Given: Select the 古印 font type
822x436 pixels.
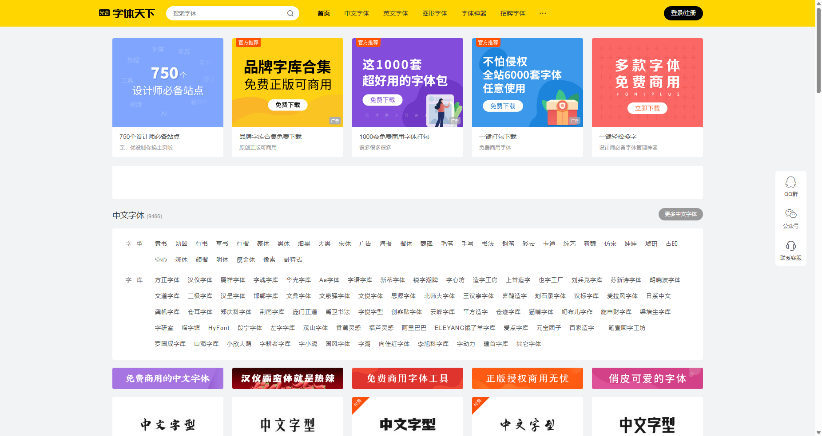Looking at the screenshot, I should point(672,244).
